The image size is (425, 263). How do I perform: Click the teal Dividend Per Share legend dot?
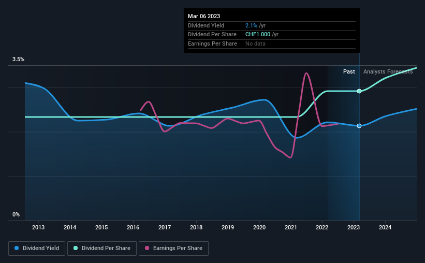tap(76, 248)
